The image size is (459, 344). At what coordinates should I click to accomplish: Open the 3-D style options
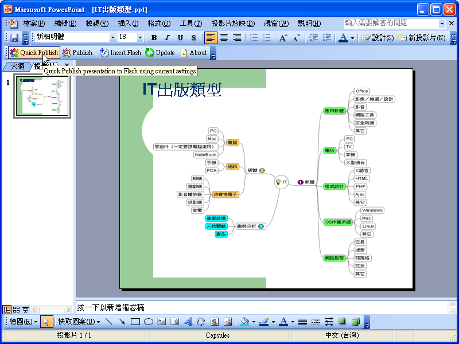pyautogui.click(x=355, y=322)
